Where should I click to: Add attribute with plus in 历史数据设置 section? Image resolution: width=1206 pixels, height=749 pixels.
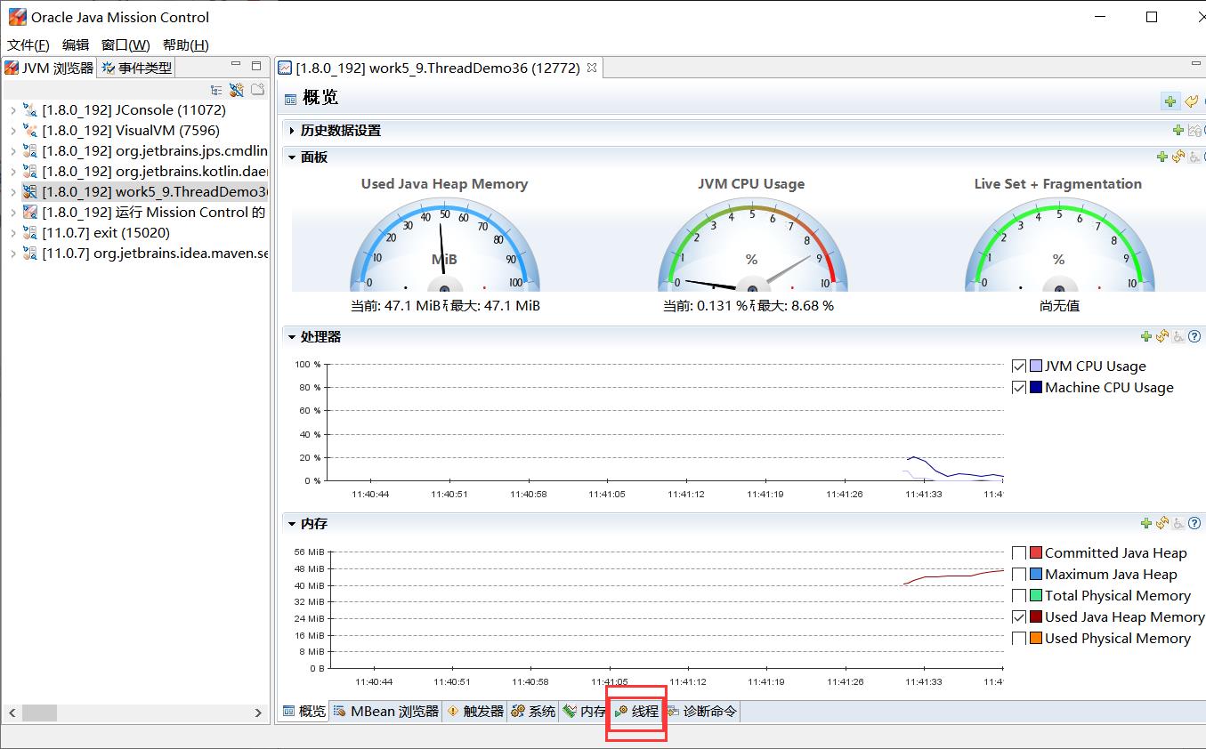(1178, 131)
